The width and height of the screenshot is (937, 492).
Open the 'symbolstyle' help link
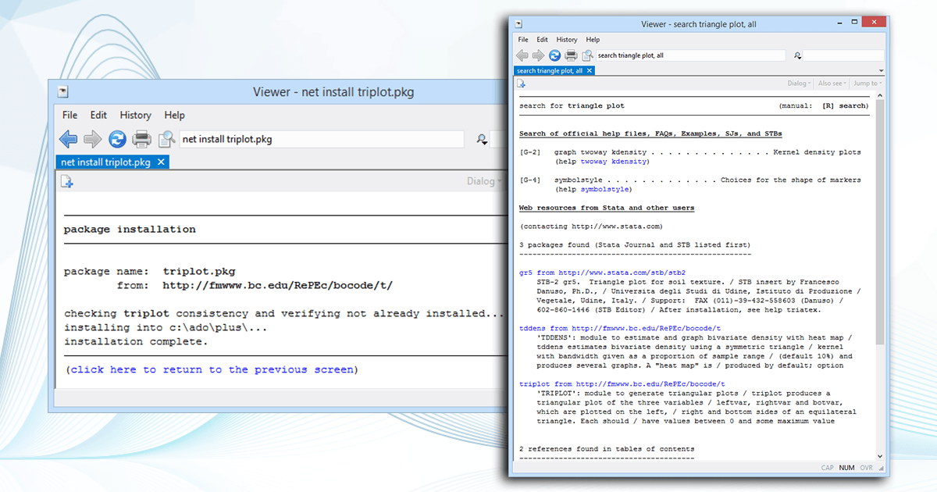(x=604, y=189)
